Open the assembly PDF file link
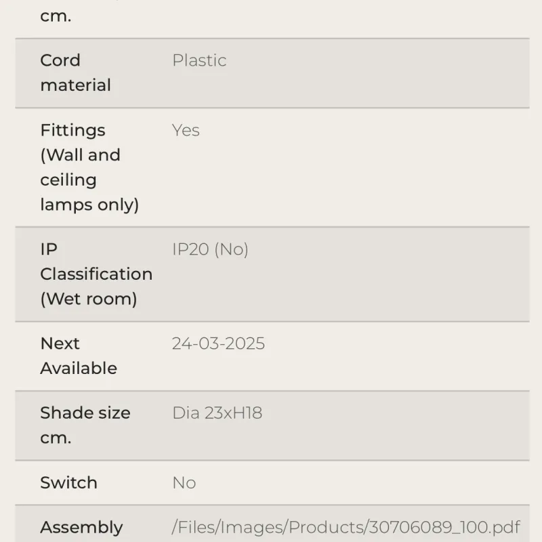This screenshot has width=542, height=542. pyautogui.click(x=346, y=527)
